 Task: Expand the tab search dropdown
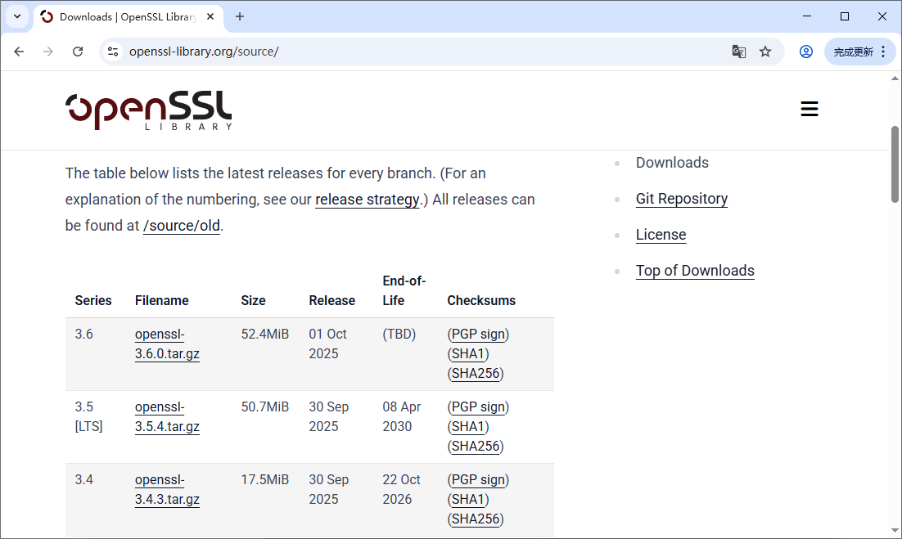point(16,16)
